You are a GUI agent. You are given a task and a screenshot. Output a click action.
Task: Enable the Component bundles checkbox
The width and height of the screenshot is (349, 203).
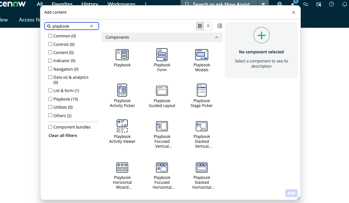click(50, 127)
